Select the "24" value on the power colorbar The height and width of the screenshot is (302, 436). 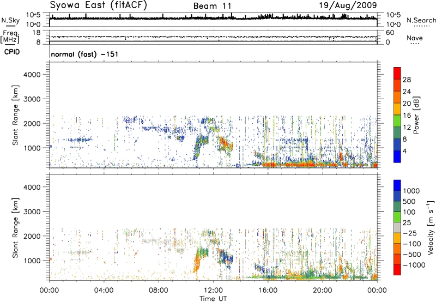point(407,92)
